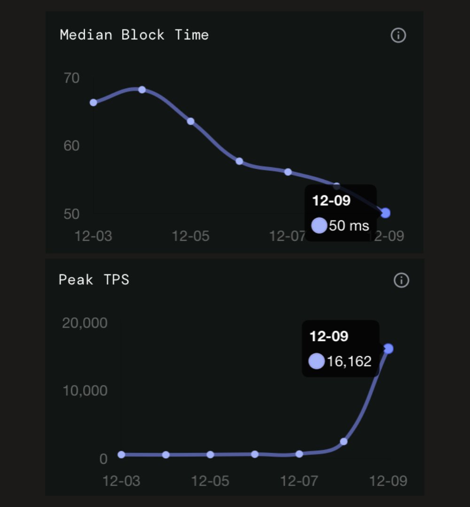Select the 12-03 point on Median Block Time
The image size is (470, 507).
pyautogui.click(x=94, y=102)
